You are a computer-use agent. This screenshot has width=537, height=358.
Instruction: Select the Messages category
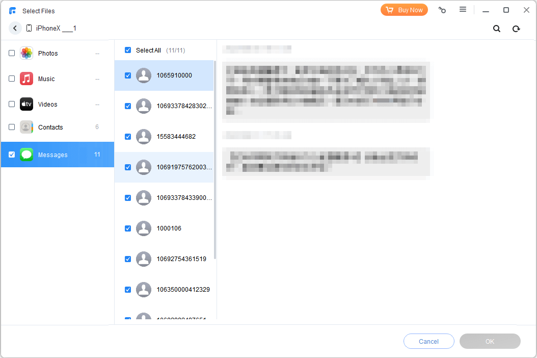click(53, 155)
